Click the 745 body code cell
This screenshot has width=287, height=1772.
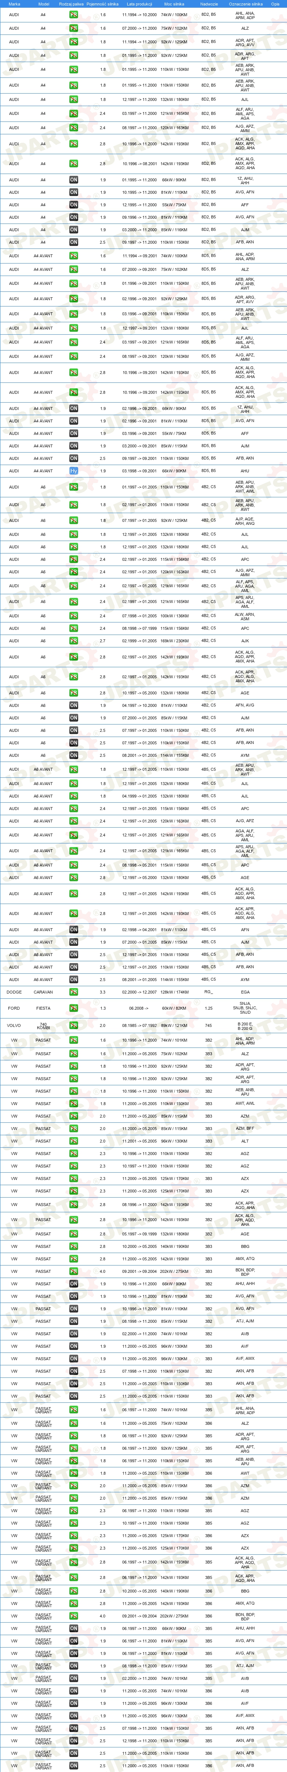[208, 1025]
